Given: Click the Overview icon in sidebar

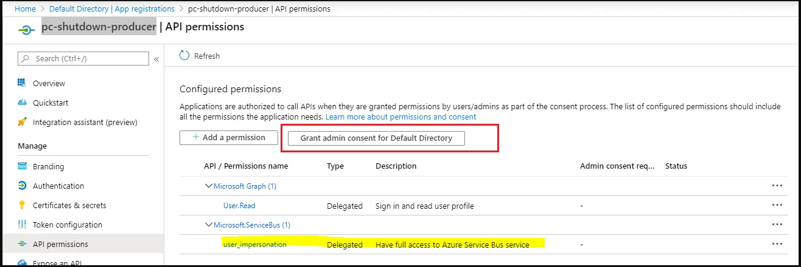Looking at the screenshot, I should (22, 83).
